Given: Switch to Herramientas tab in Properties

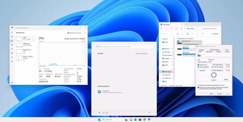Looking at the screenshot, I should pyautogui.click(x=209, y=52).
